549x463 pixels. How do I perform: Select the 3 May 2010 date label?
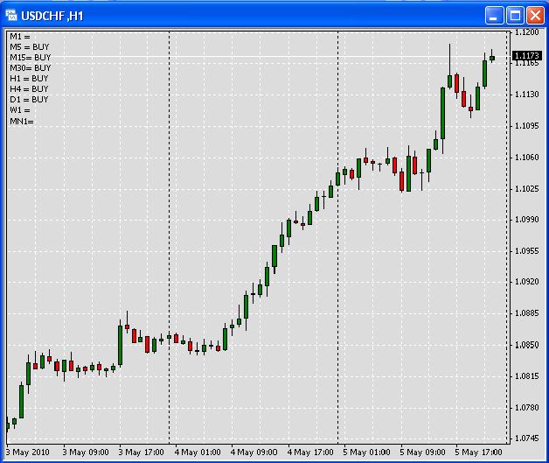coord(29,452)
